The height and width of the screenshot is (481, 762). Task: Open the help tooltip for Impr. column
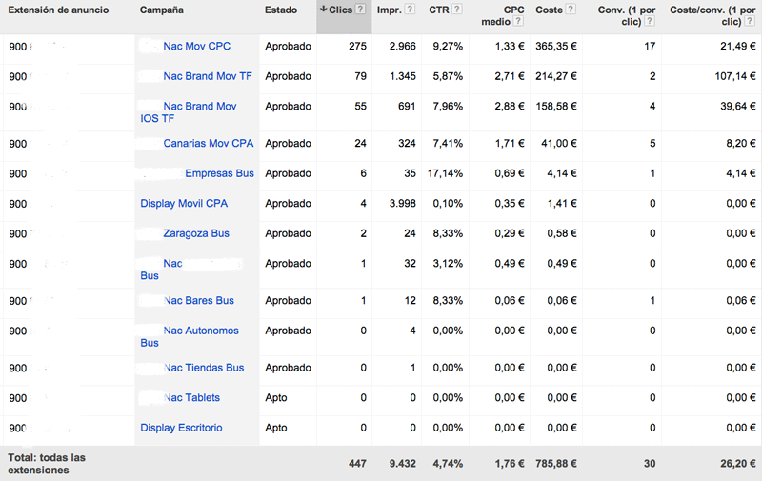click(410, 10)
